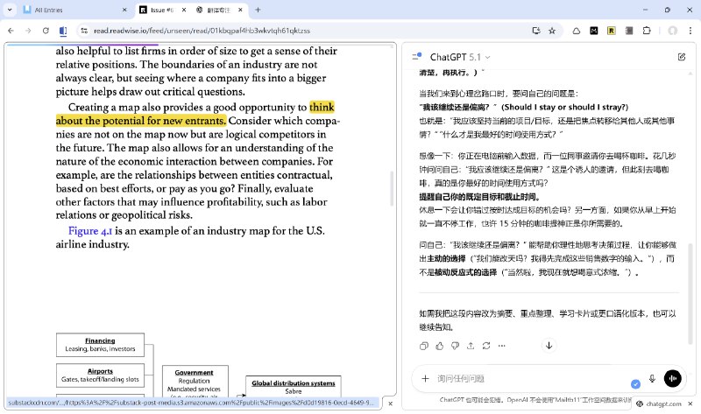
Task: Click bold text Should I stay or should I stray
Action: click(x=564, y=107)
